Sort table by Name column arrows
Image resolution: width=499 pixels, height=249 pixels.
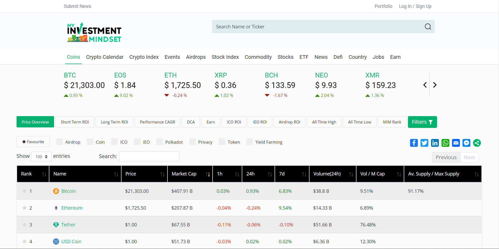tap(116, 174)
